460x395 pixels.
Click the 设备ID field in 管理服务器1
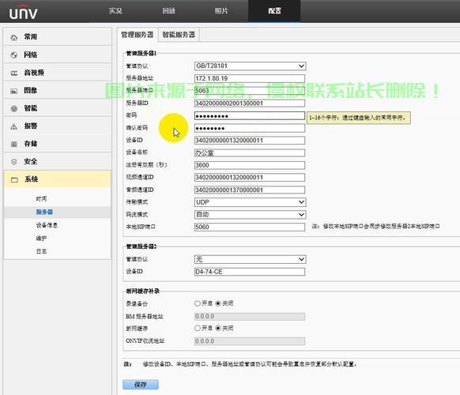coord(249,141)
